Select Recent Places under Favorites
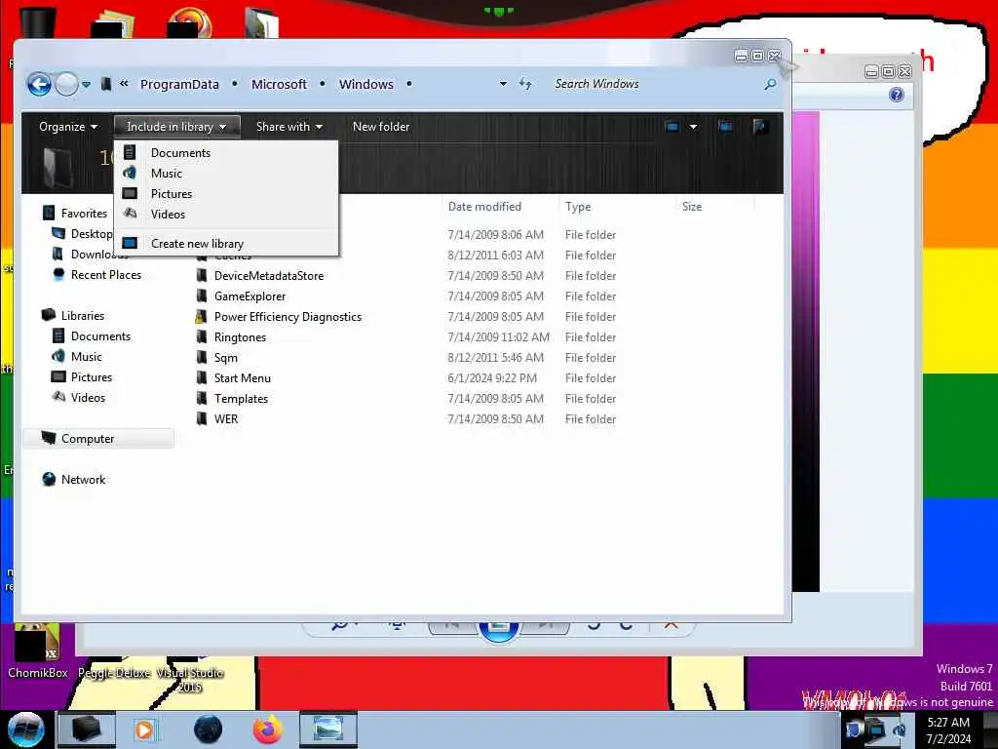 [x=96, y=274]
